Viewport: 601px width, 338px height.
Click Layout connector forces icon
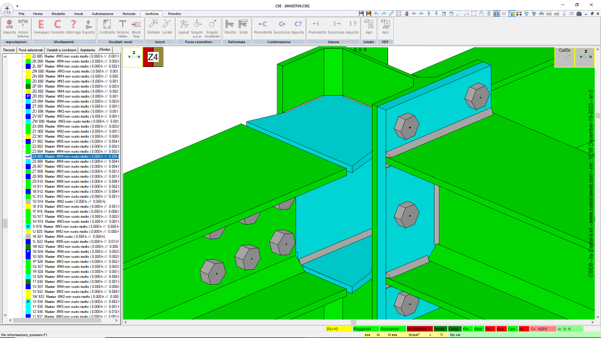(x=183, y=27)
